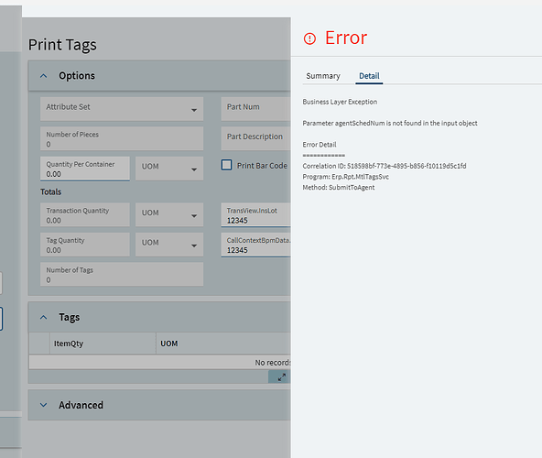Expand the Tags grid fullscreen icon
The image size is (542, 458).
click(x=281, y=377)
